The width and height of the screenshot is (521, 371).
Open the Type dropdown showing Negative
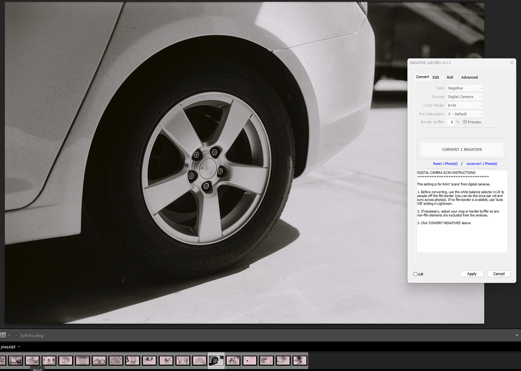coord(464,88)
